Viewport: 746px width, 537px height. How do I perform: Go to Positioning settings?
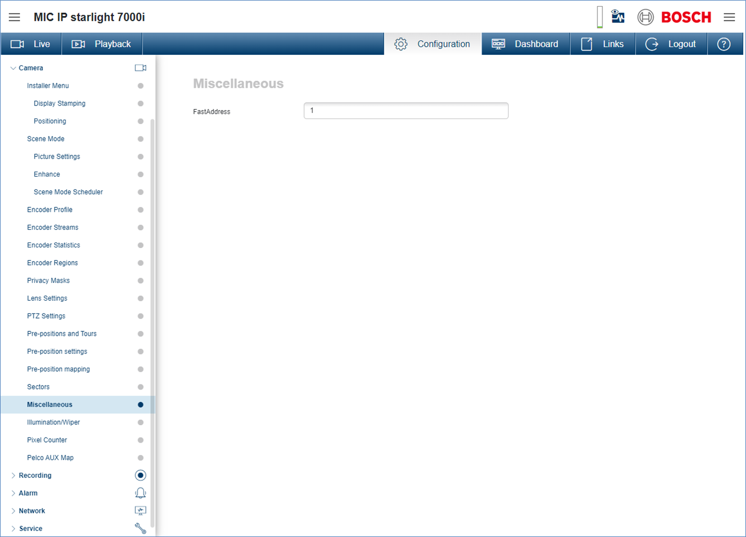50,121
